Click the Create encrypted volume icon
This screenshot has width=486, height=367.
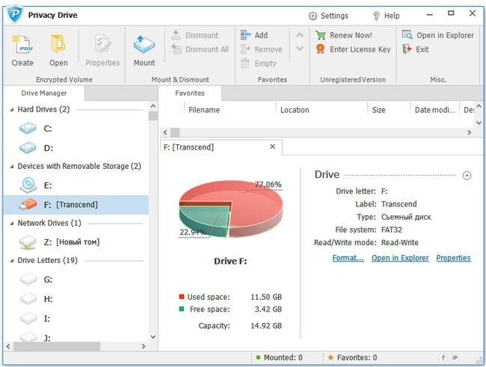click(22, 44)
